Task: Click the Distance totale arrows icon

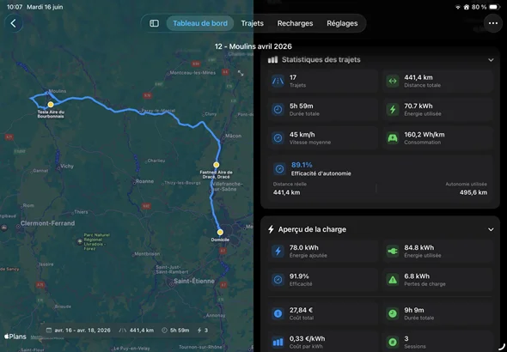Action: coord(393,81)
